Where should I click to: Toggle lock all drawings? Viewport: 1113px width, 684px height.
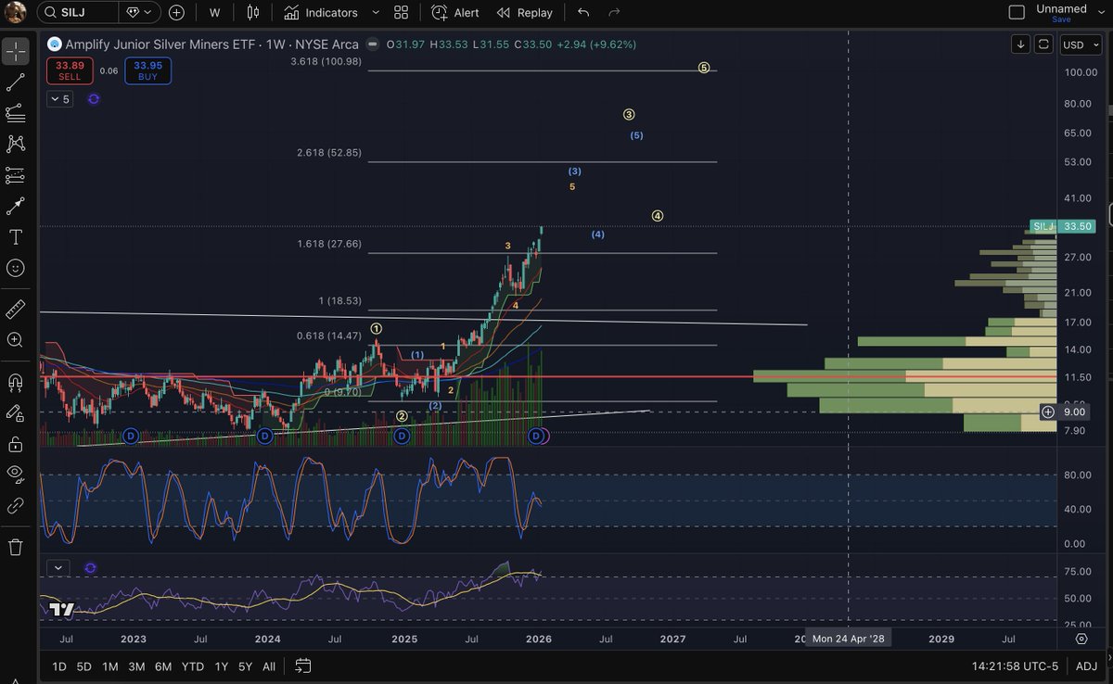pyautogui.click(x=15, y=444)
